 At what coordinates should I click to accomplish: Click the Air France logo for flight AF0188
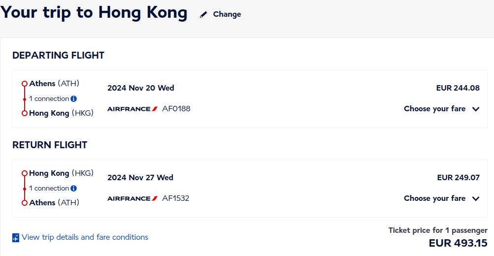pos(132,109)
